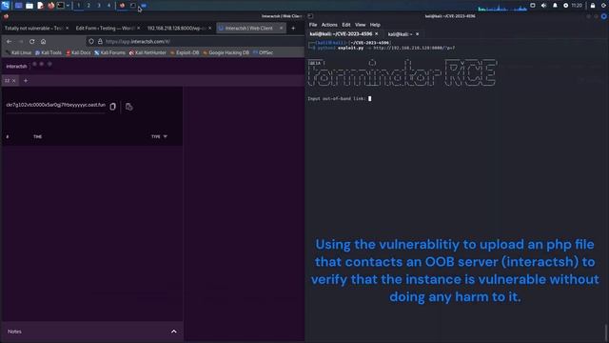This screenshot has width=609, height=343.
Task: Close the second kali@kali terminal tab
Action: point(418,34)
